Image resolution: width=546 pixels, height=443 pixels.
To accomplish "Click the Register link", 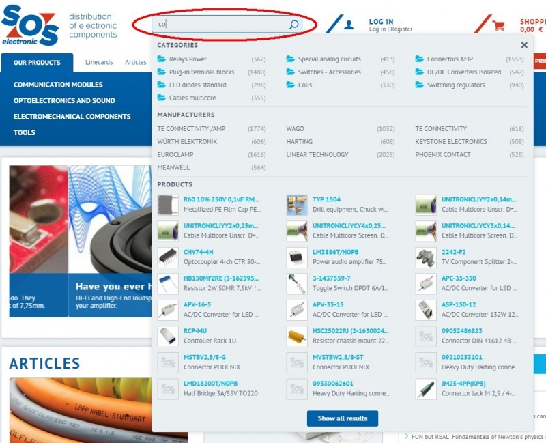I will coord(401,29).
